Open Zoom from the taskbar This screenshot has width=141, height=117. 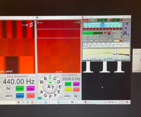[47, 102]
